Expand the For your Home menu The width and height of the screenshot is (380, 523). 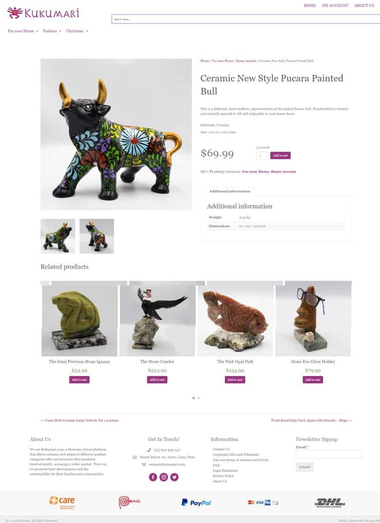(23, 31)
